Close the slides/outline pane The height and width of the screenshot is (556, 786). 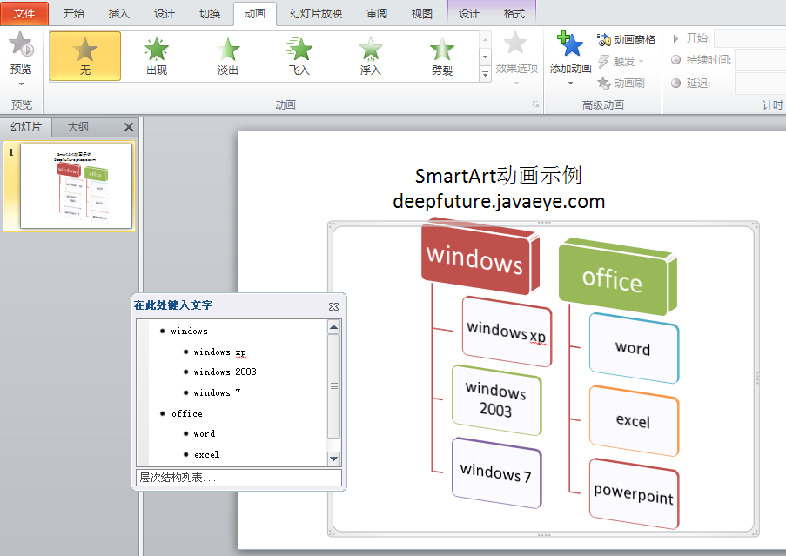click(x=129, y=127)
